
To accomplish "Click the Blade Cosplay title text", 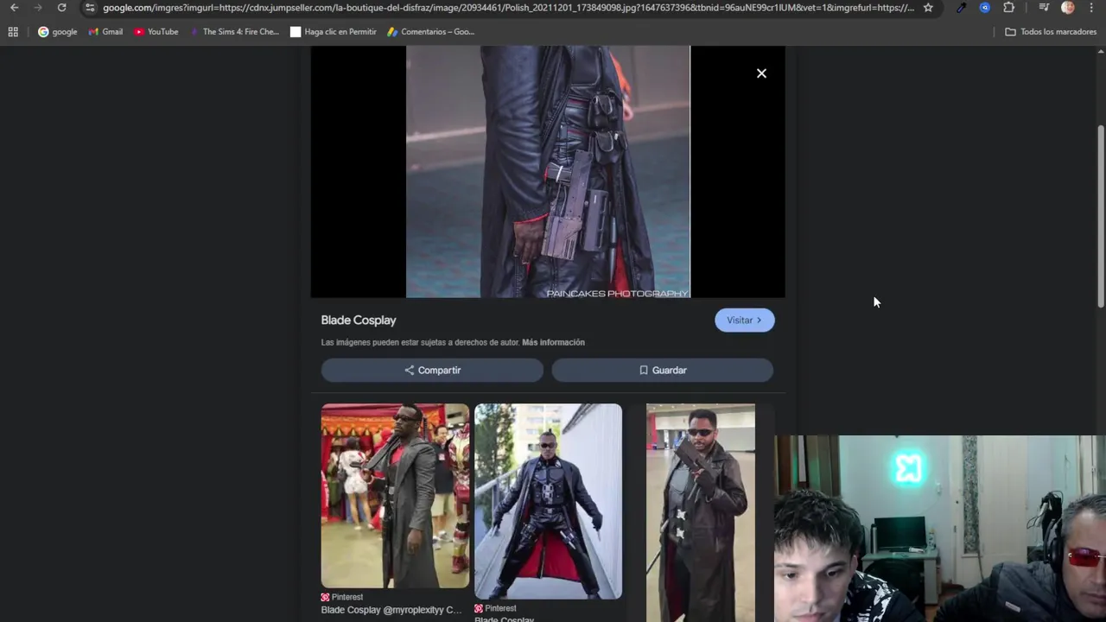I will (359, 321).
